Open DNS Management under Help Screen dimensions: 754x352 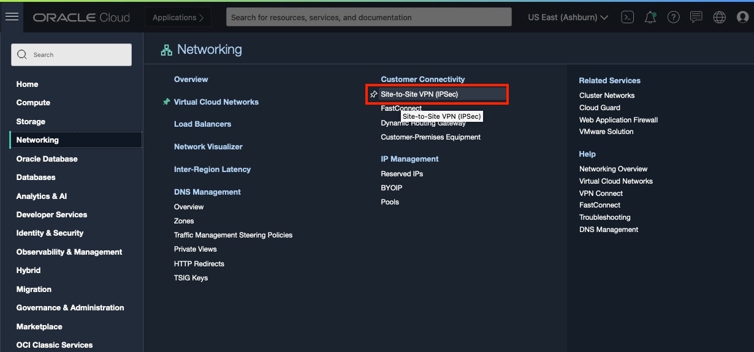pyautogui.click(x=609, y=230)
